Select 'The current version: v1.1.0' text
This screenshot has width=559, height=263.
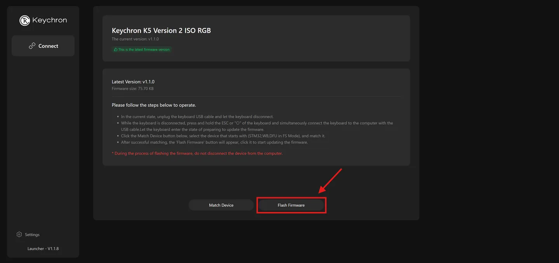coord(135,39)
